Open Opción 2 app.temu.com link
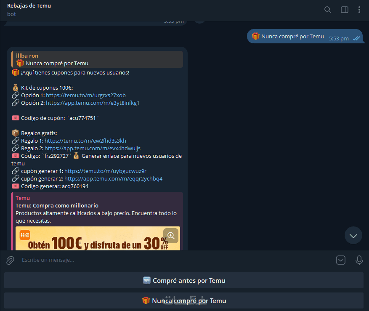The image size is (369, 311). tap(93, 103)
